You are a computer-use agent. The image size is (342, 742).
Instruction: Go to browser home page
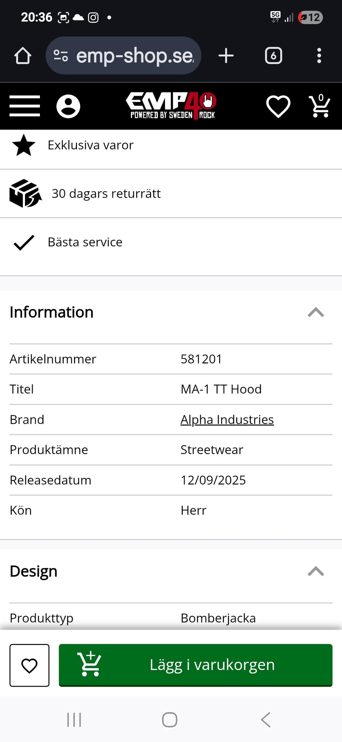tap(23, 56)
